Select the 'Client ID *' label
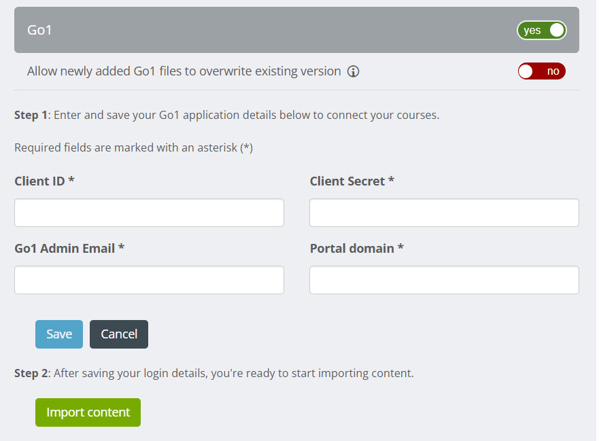 coord(44,181)
